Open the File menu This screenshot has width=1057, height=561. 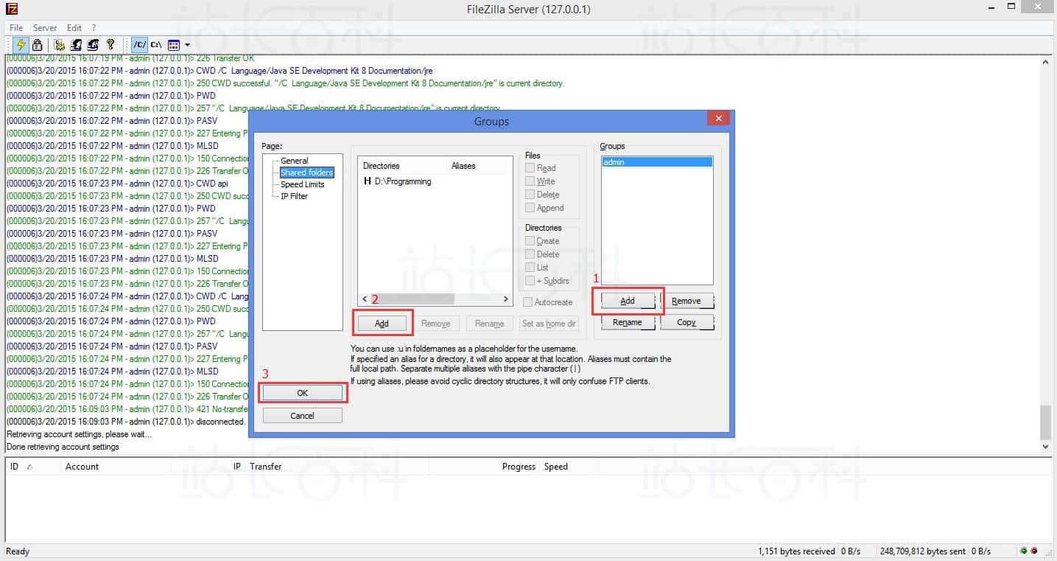16,28
